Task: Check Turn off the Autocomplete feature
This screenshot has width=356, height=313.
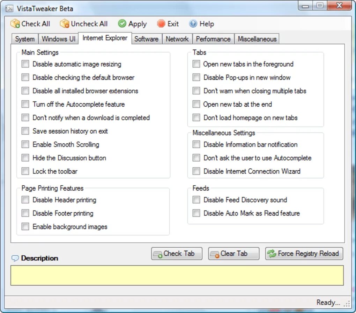Action: (25, 104)
